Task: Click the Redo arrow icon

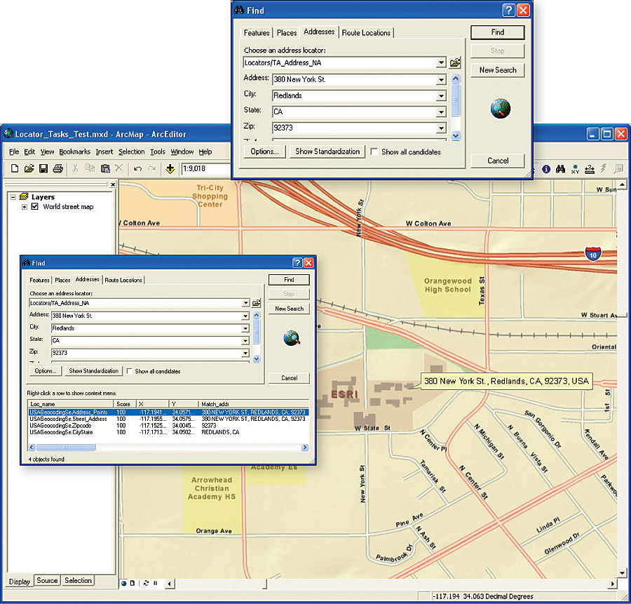Action: pos(151,168)
